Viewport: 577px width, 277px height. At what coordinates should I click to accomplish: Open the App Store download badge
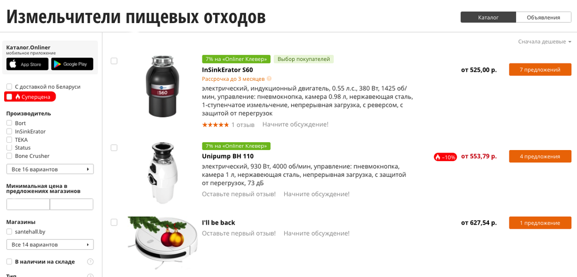[x=27, y=64]
